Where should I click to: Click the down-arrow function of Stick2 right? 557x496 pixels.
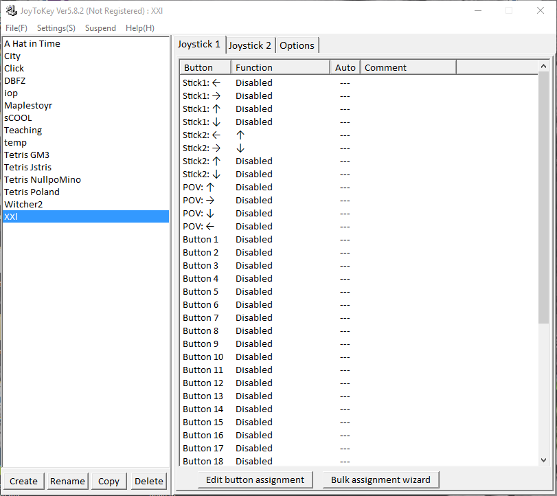pos(240,148)
